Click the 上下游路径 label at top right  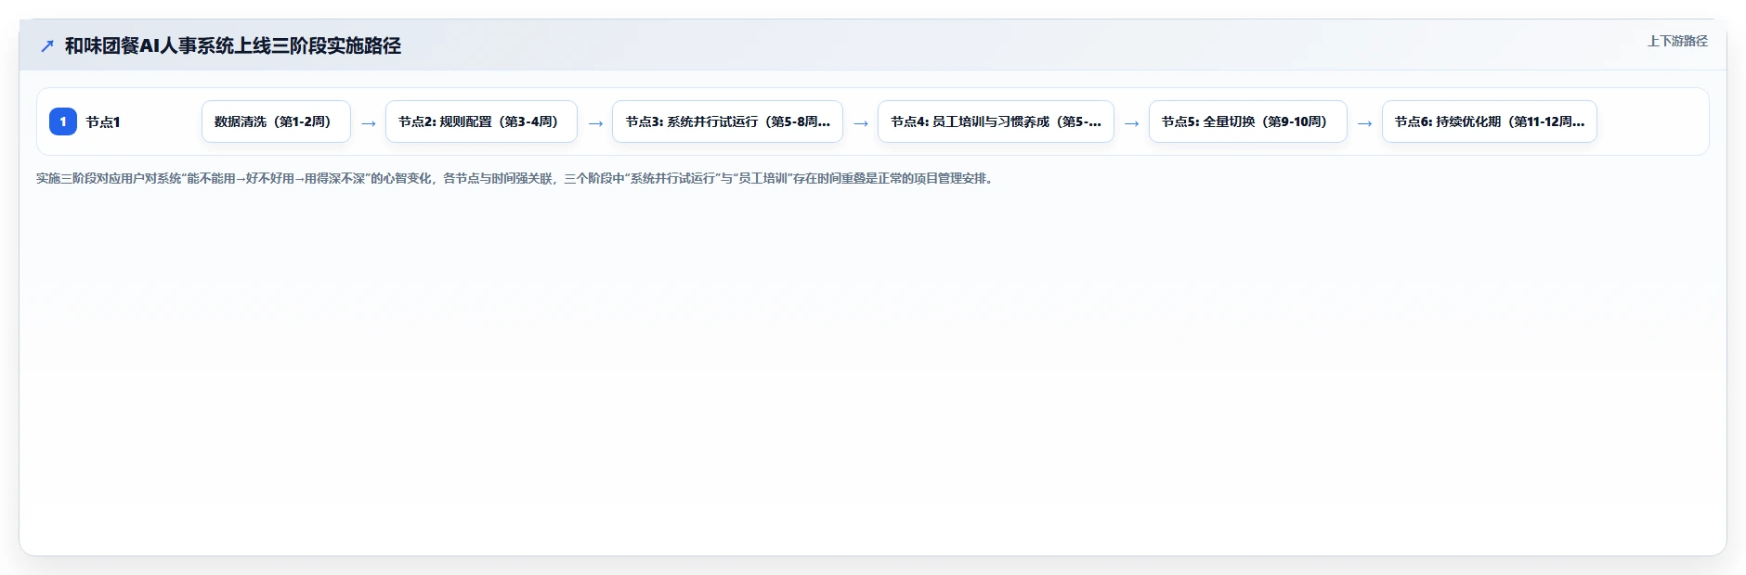point(1677,41)
